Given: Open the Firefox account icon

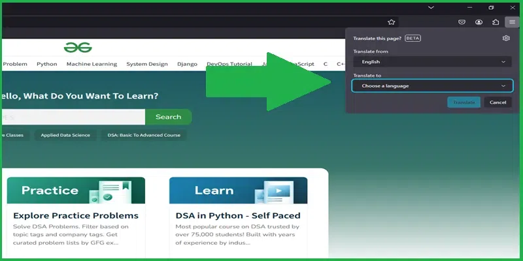Looking at the screenshot, I should tap(479, 22).
